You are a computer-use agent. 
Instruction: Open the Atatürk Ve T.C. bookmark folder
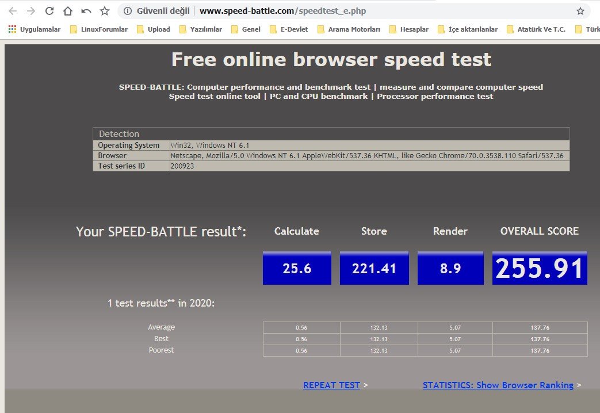click(x=536, y=29)
